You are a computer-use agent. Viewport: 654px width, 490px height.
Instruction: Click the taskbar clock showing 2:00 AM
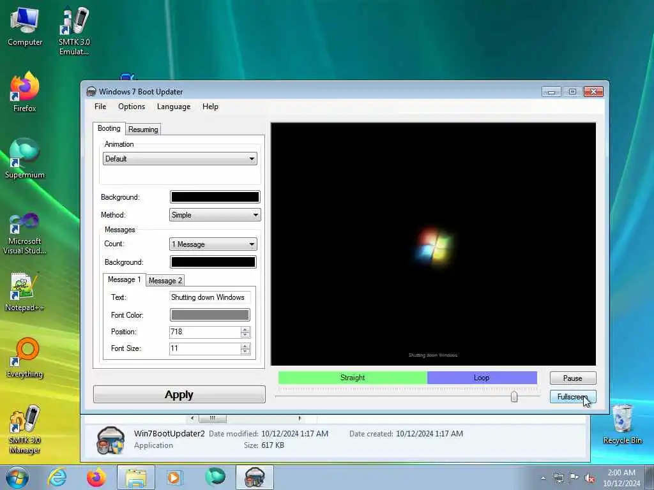[x=621, y=478]
